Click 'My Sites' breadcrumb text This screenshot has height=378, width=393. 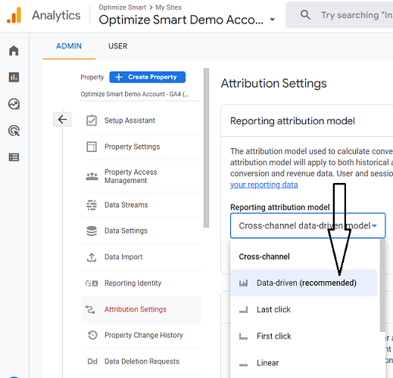coord(168,8)
